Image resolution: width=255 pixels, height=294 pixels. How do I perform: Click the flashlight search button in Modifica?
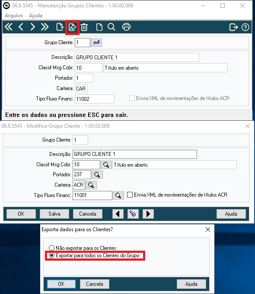click(133, 214)
